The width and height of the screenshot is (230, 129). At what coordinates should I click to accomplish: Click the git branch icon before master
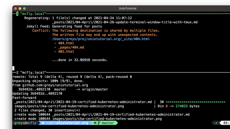coord(99,123)
